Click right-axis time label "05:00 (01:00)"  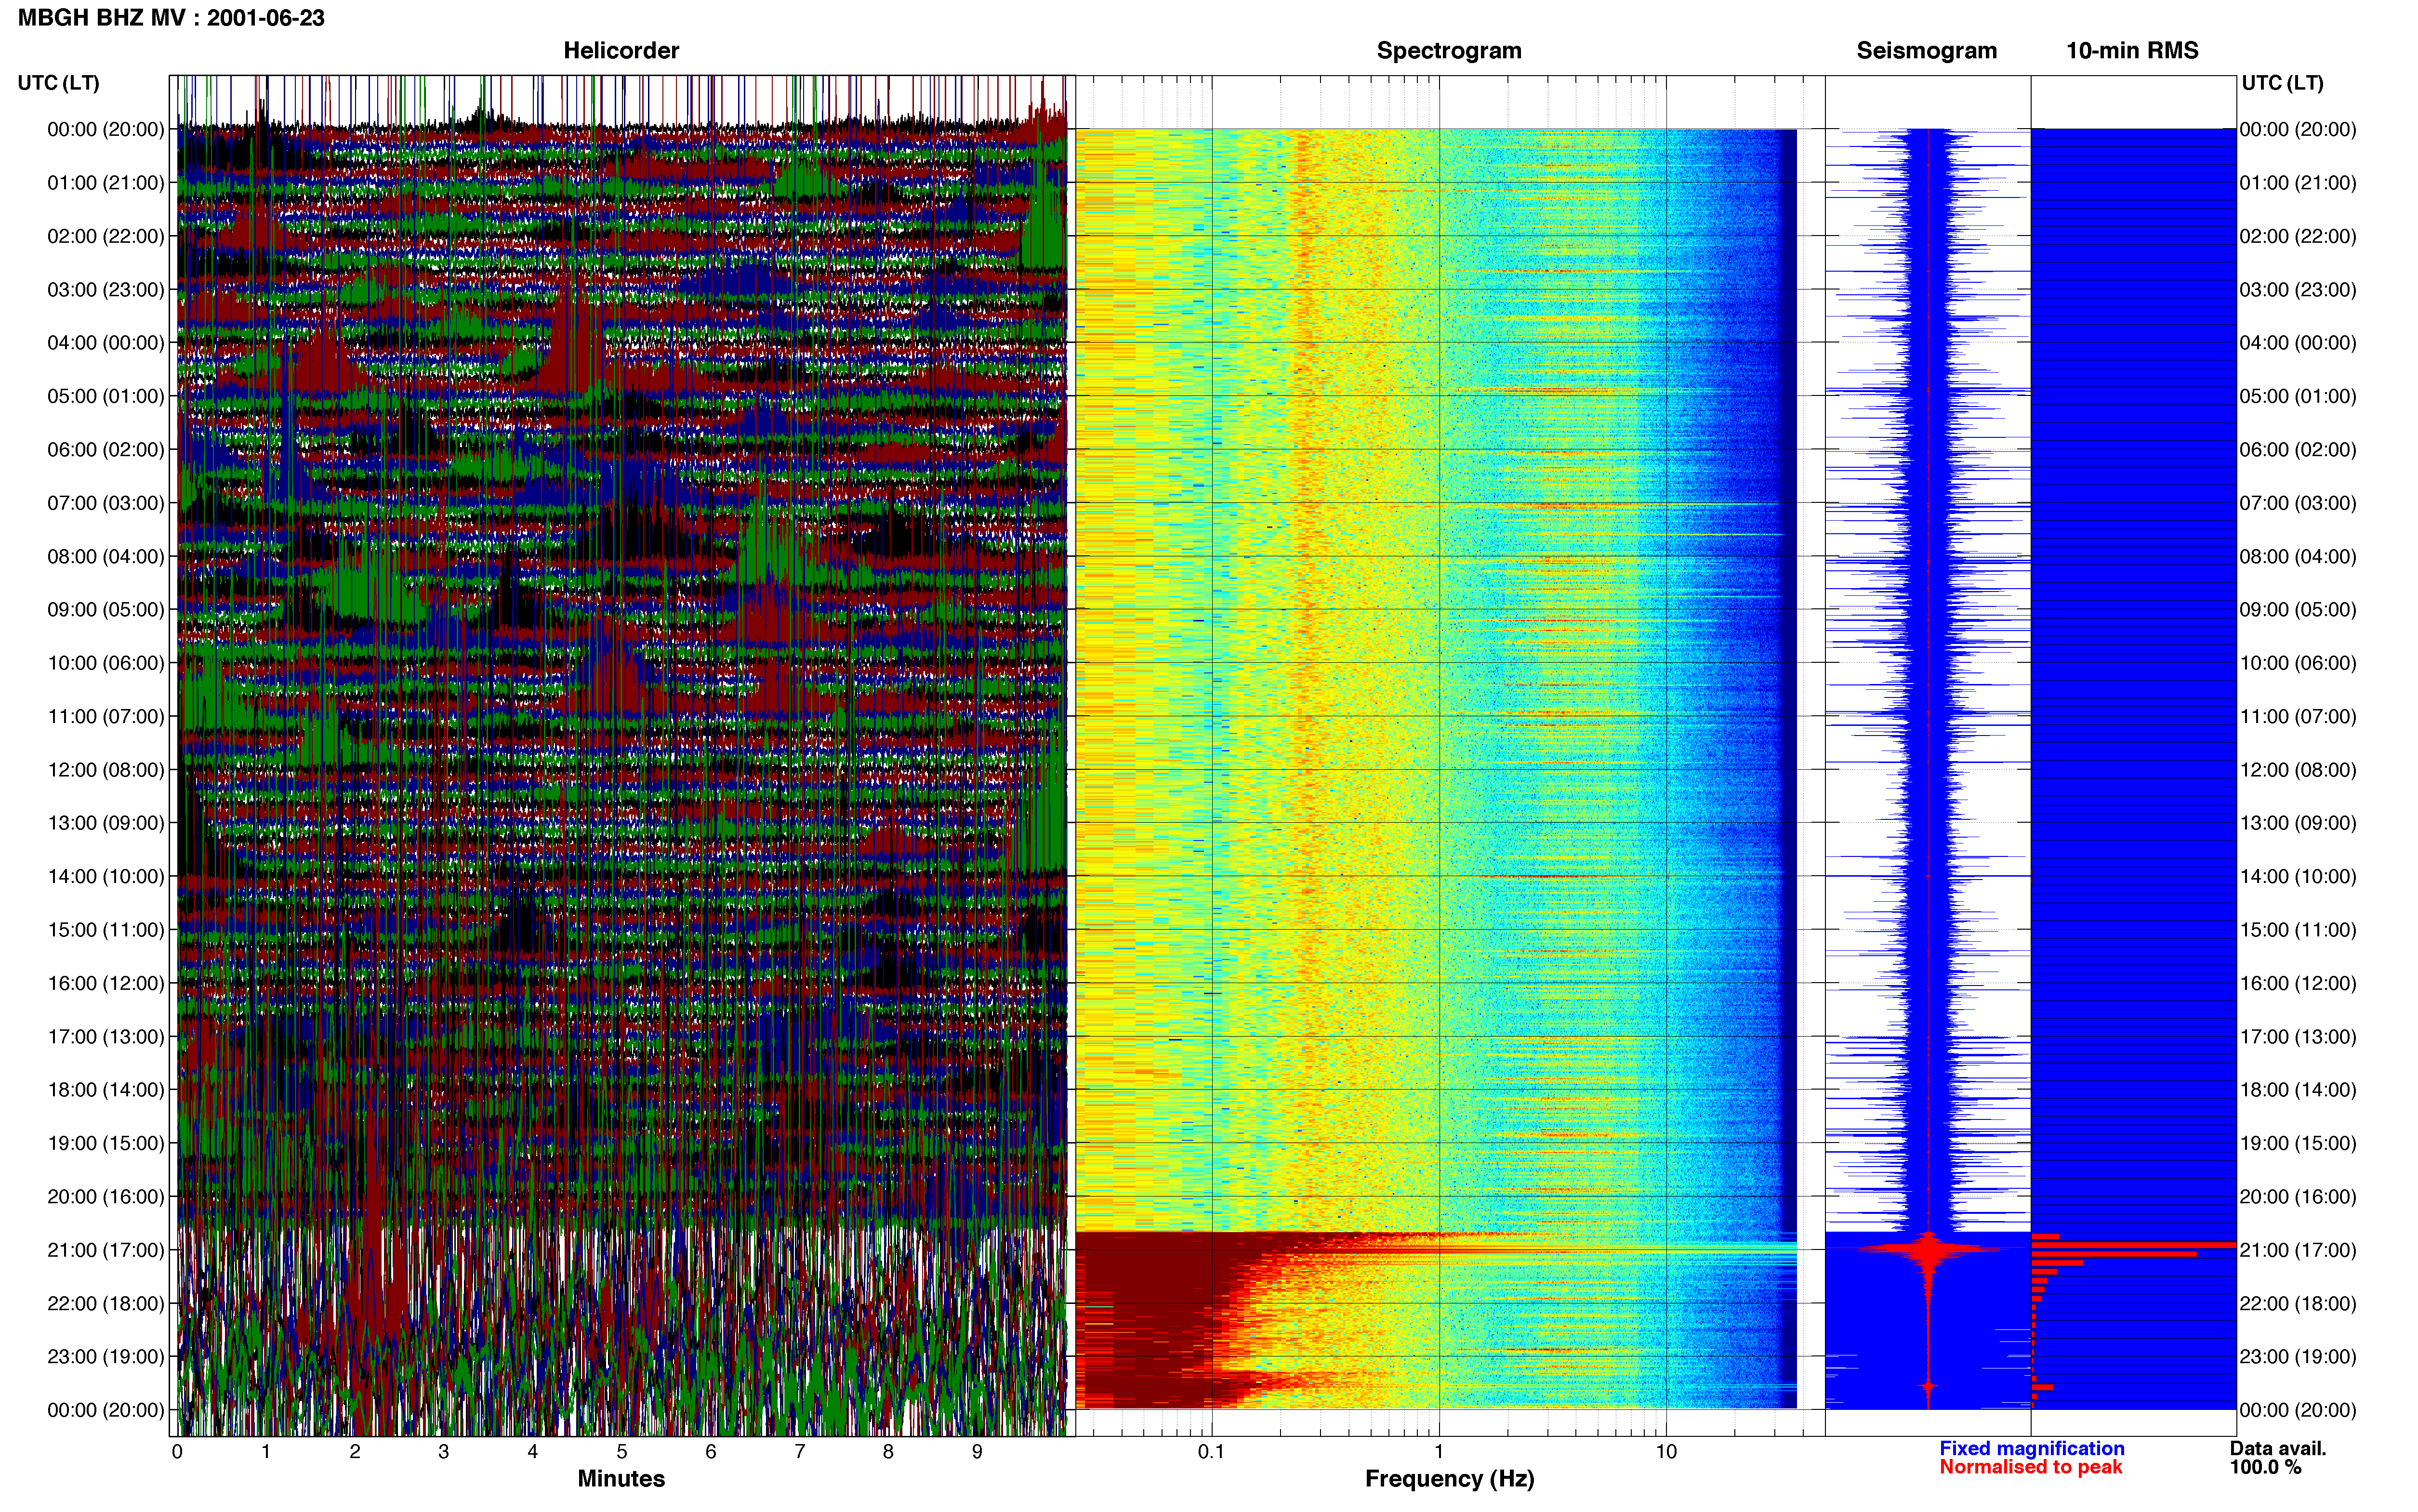coord(2298,396)
